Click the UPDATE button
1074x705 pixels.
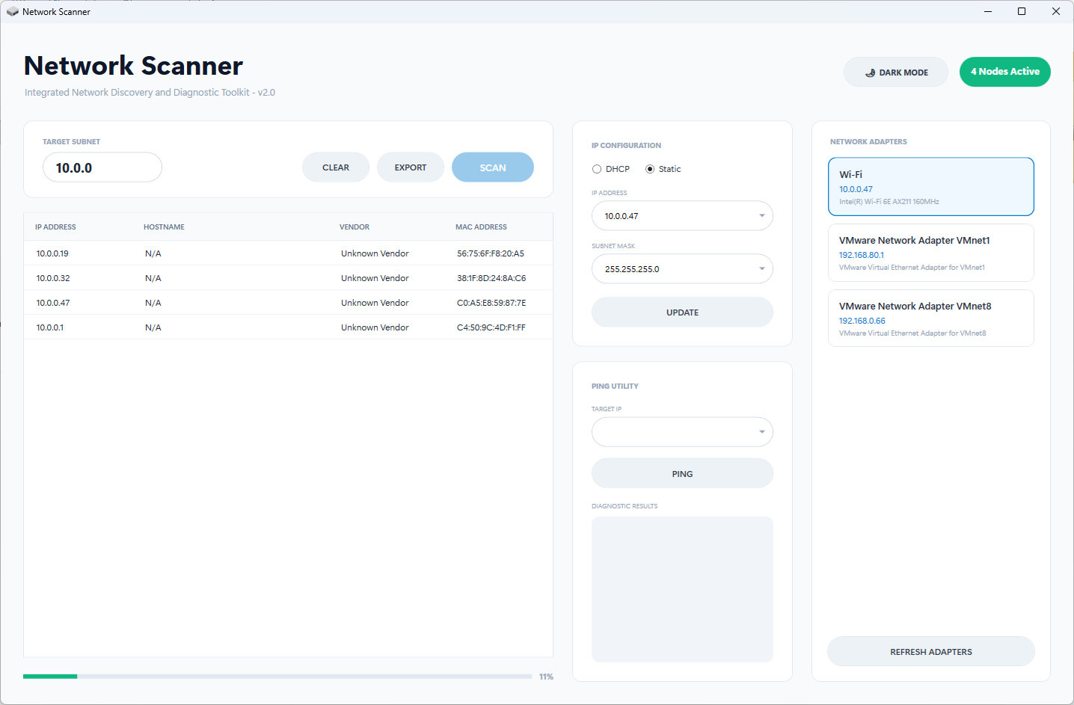(x=682, y=313)
